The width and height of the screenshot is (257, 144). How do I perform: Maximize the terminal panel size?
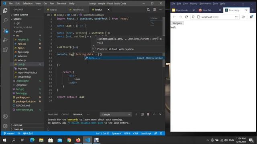click(x=154, y=114)
